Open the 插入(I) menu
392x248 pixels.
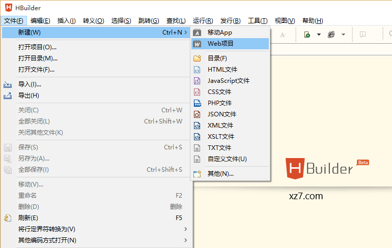coord(66,21)
